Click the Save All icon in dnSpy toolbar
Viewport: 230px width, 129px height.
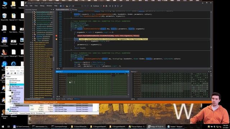coord(70,6)
